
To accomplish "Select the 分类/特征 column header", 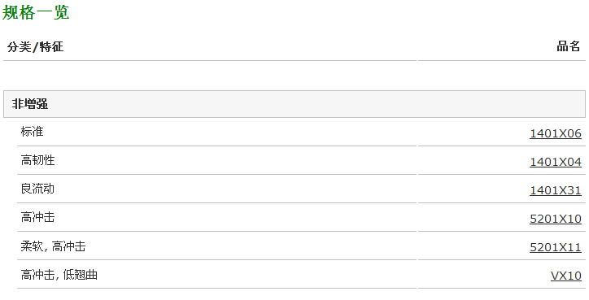I will pyautogui.click(x=35, y=47).
